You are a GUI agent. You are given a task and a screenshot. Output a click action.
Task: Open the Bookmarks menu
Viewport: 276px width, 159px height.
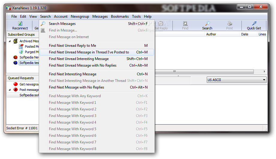click(120, 16)
